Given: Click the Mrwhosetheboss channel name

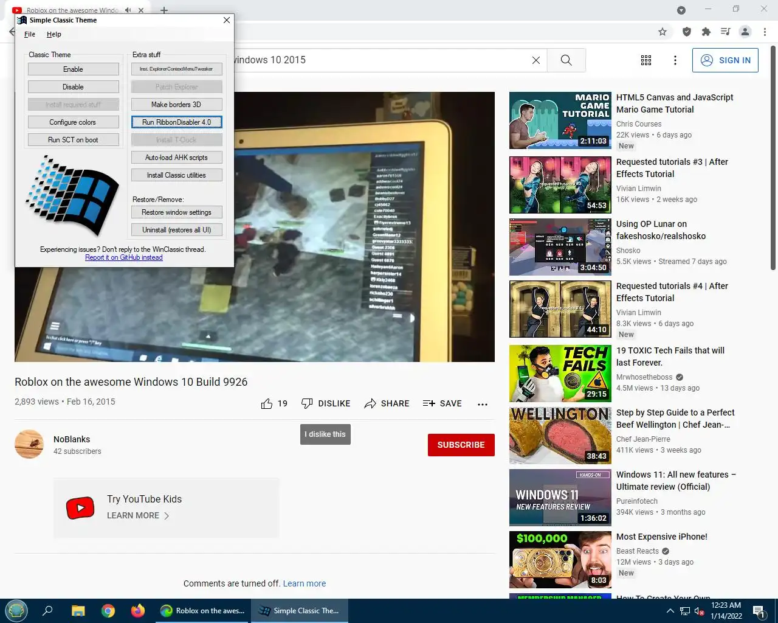Looking at the screenshot, I should 644,377.
